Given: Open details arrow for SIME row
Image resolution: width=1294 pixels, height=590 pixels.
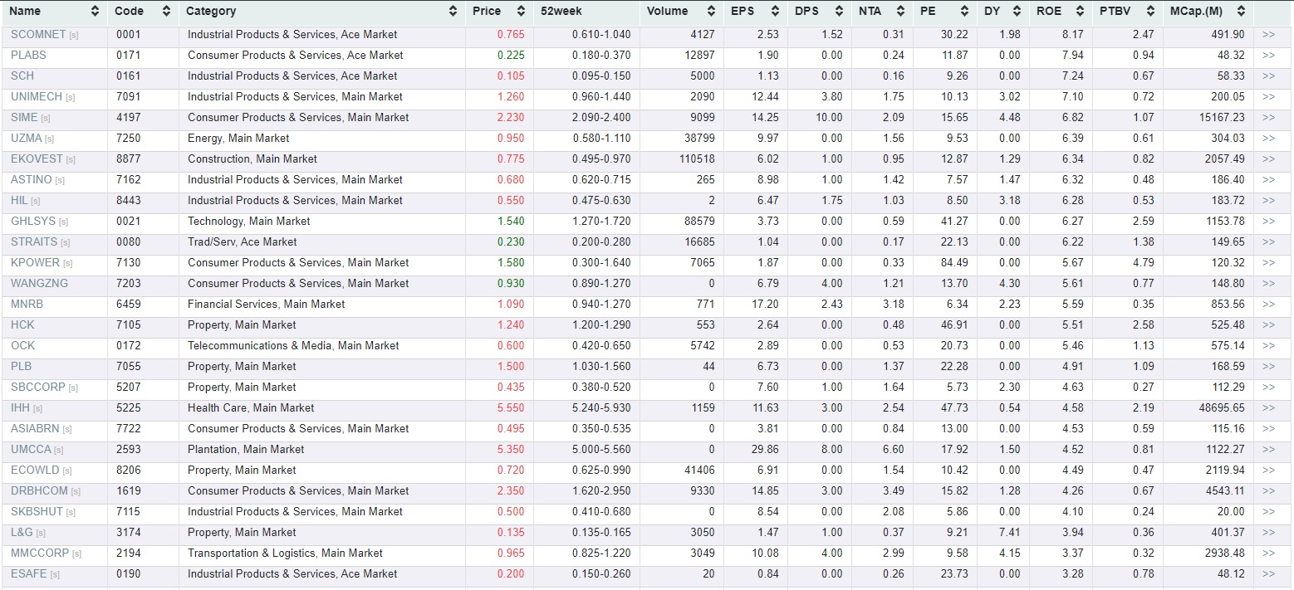Looking at the screenshot, I should (1268, 118).
